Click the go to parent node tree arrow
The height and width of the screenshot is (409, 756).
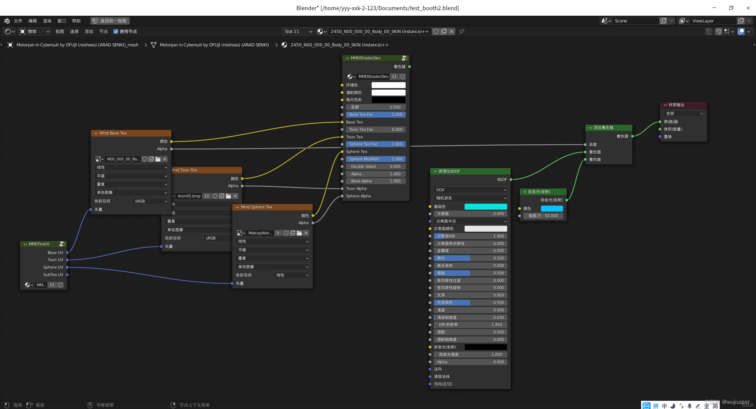click(709, 31)
